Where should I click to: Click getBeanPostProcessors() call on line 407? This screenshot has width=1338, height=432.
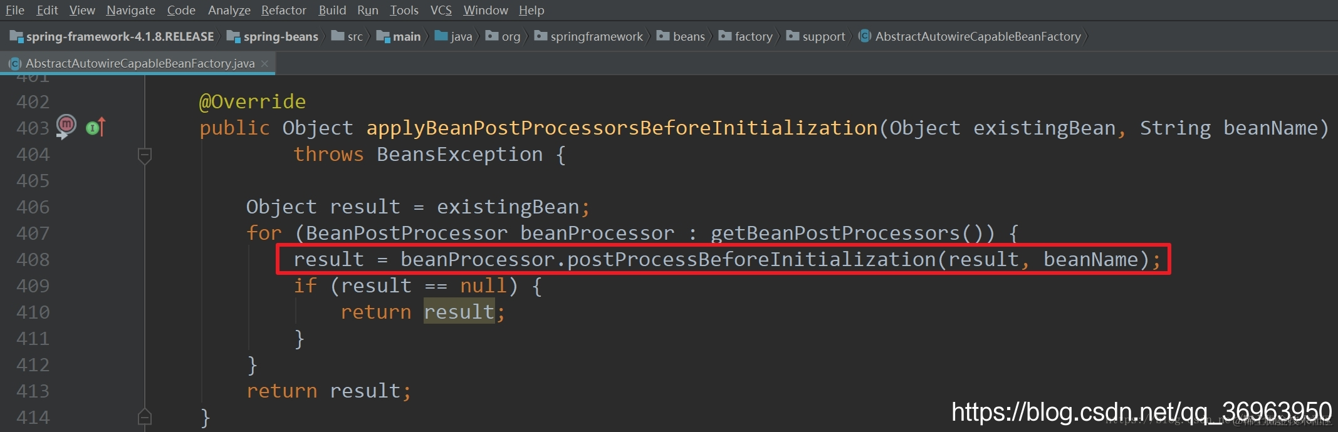pos(852,233)
